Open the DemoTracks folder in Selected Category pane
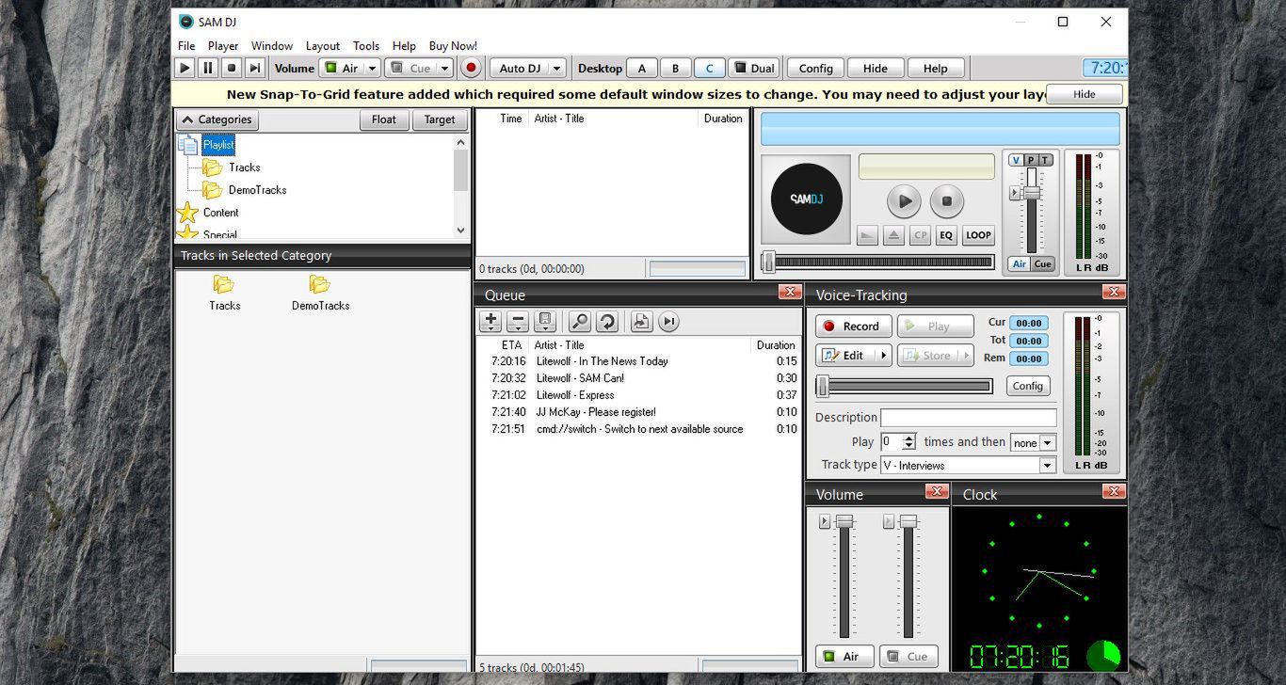Screen dimensions: 1286x685 click(320, 293)
